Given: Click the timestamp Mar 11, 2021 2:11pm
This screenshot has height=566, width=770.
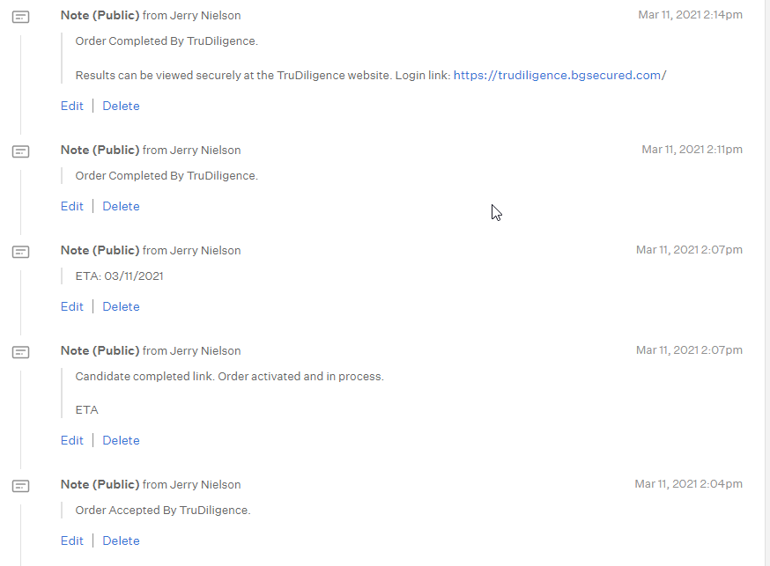Looking at the screenshot, I should [x=692, y=150].
